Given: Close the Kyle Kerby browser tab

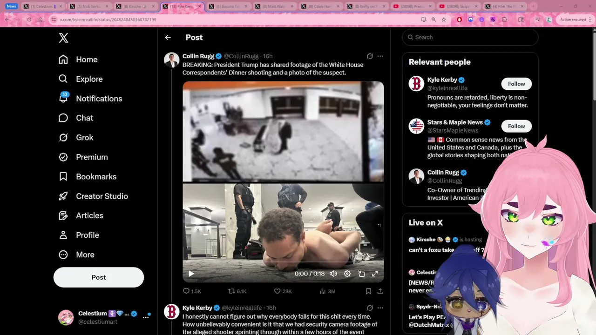Looking at the screenshot, I should pyautogui.click(x=200, y=7).
